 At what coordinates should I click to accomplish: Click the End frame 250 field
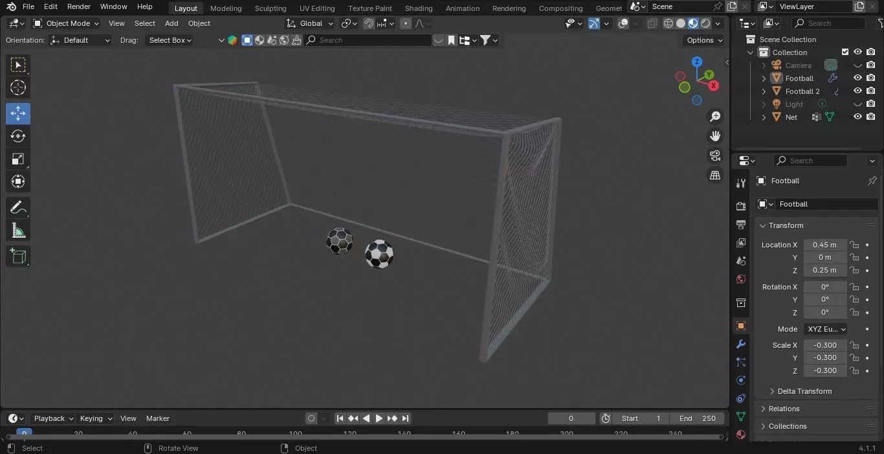coord(697,418)
